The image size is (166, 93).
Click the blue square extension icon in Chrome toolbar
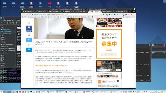point(115,14)
